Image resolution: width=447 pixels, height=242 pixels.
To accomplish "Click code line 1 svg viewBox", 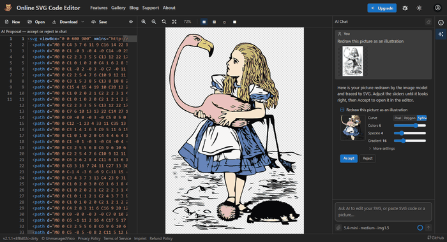I will [x=78, y=39].
